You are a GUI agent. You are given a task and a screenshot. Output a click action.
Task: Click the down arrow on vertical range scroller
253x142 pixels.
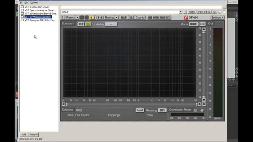[204, 100]
